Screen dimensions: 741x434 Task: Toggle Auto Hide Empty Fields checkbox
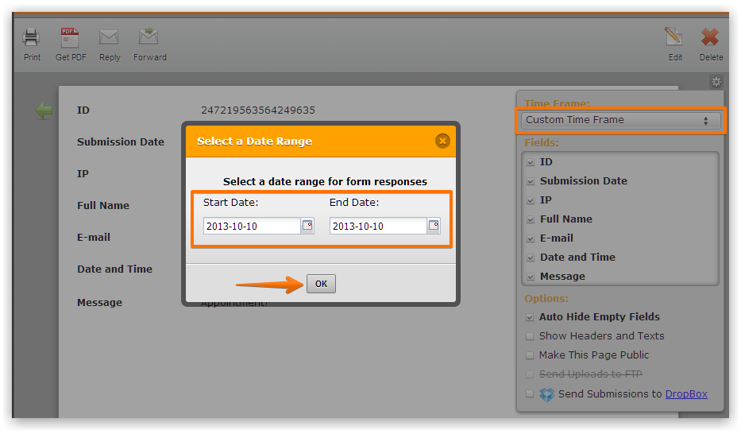coord(530,316)
